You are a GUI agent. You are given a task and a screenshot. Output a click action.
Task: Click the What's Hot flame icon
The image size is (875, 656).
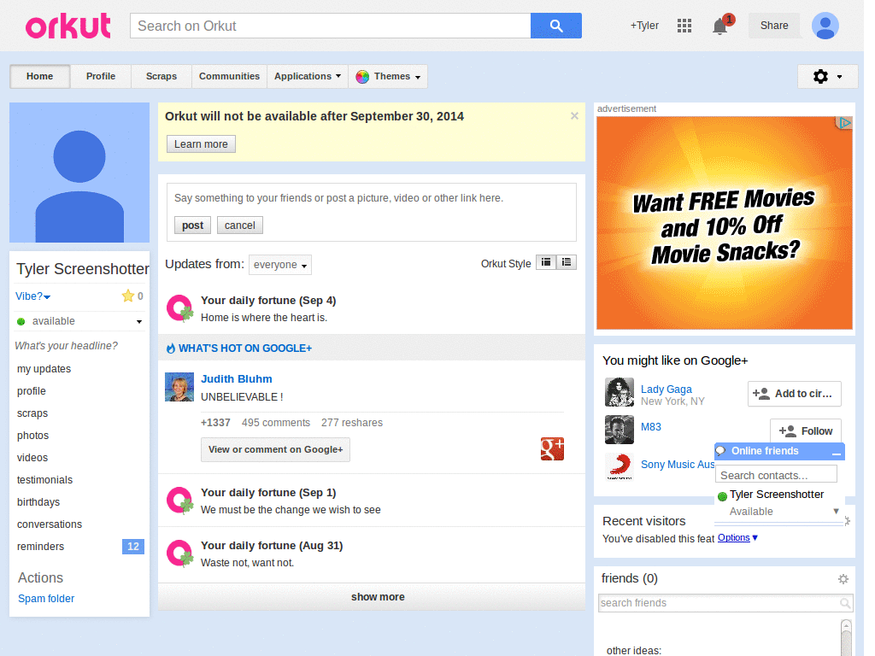click(171, 348)
